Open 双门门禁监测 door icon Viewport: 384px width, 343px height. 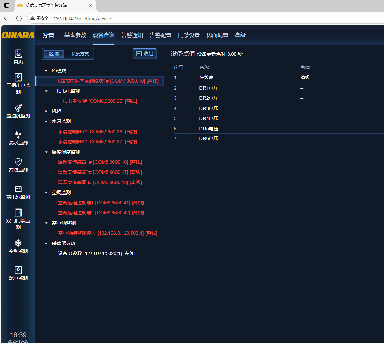[x=18, y=213]
